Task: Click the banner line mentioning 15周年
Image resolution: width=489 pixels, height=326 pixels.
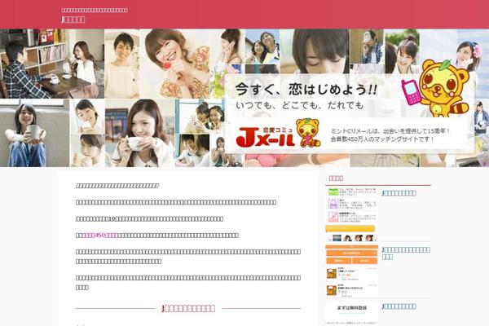Action: tap(390, 131)
